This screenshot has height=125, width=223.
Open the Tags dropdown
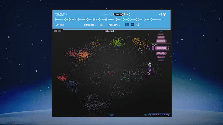(x=102, y=25)
